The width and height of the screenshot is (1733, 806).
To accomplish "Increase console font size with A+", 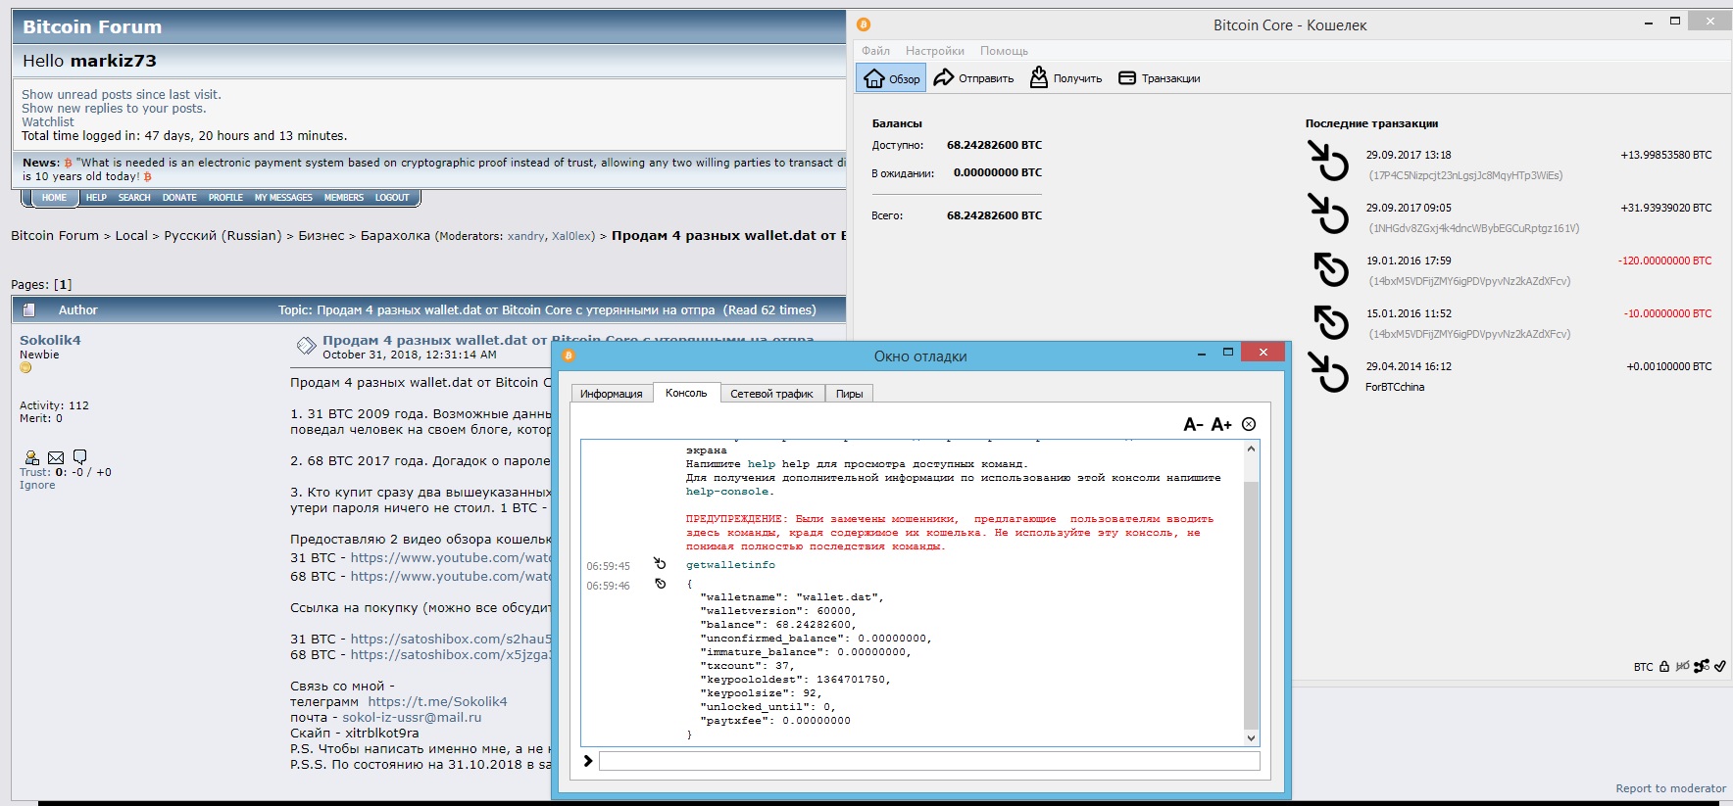I will click(1220, 424).
